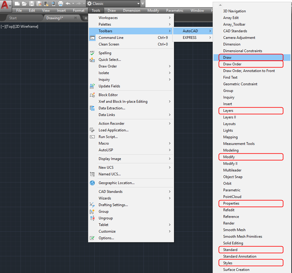The image size is (292, 273).
Task: Click the Run Script icon
Action: point(92,137)
